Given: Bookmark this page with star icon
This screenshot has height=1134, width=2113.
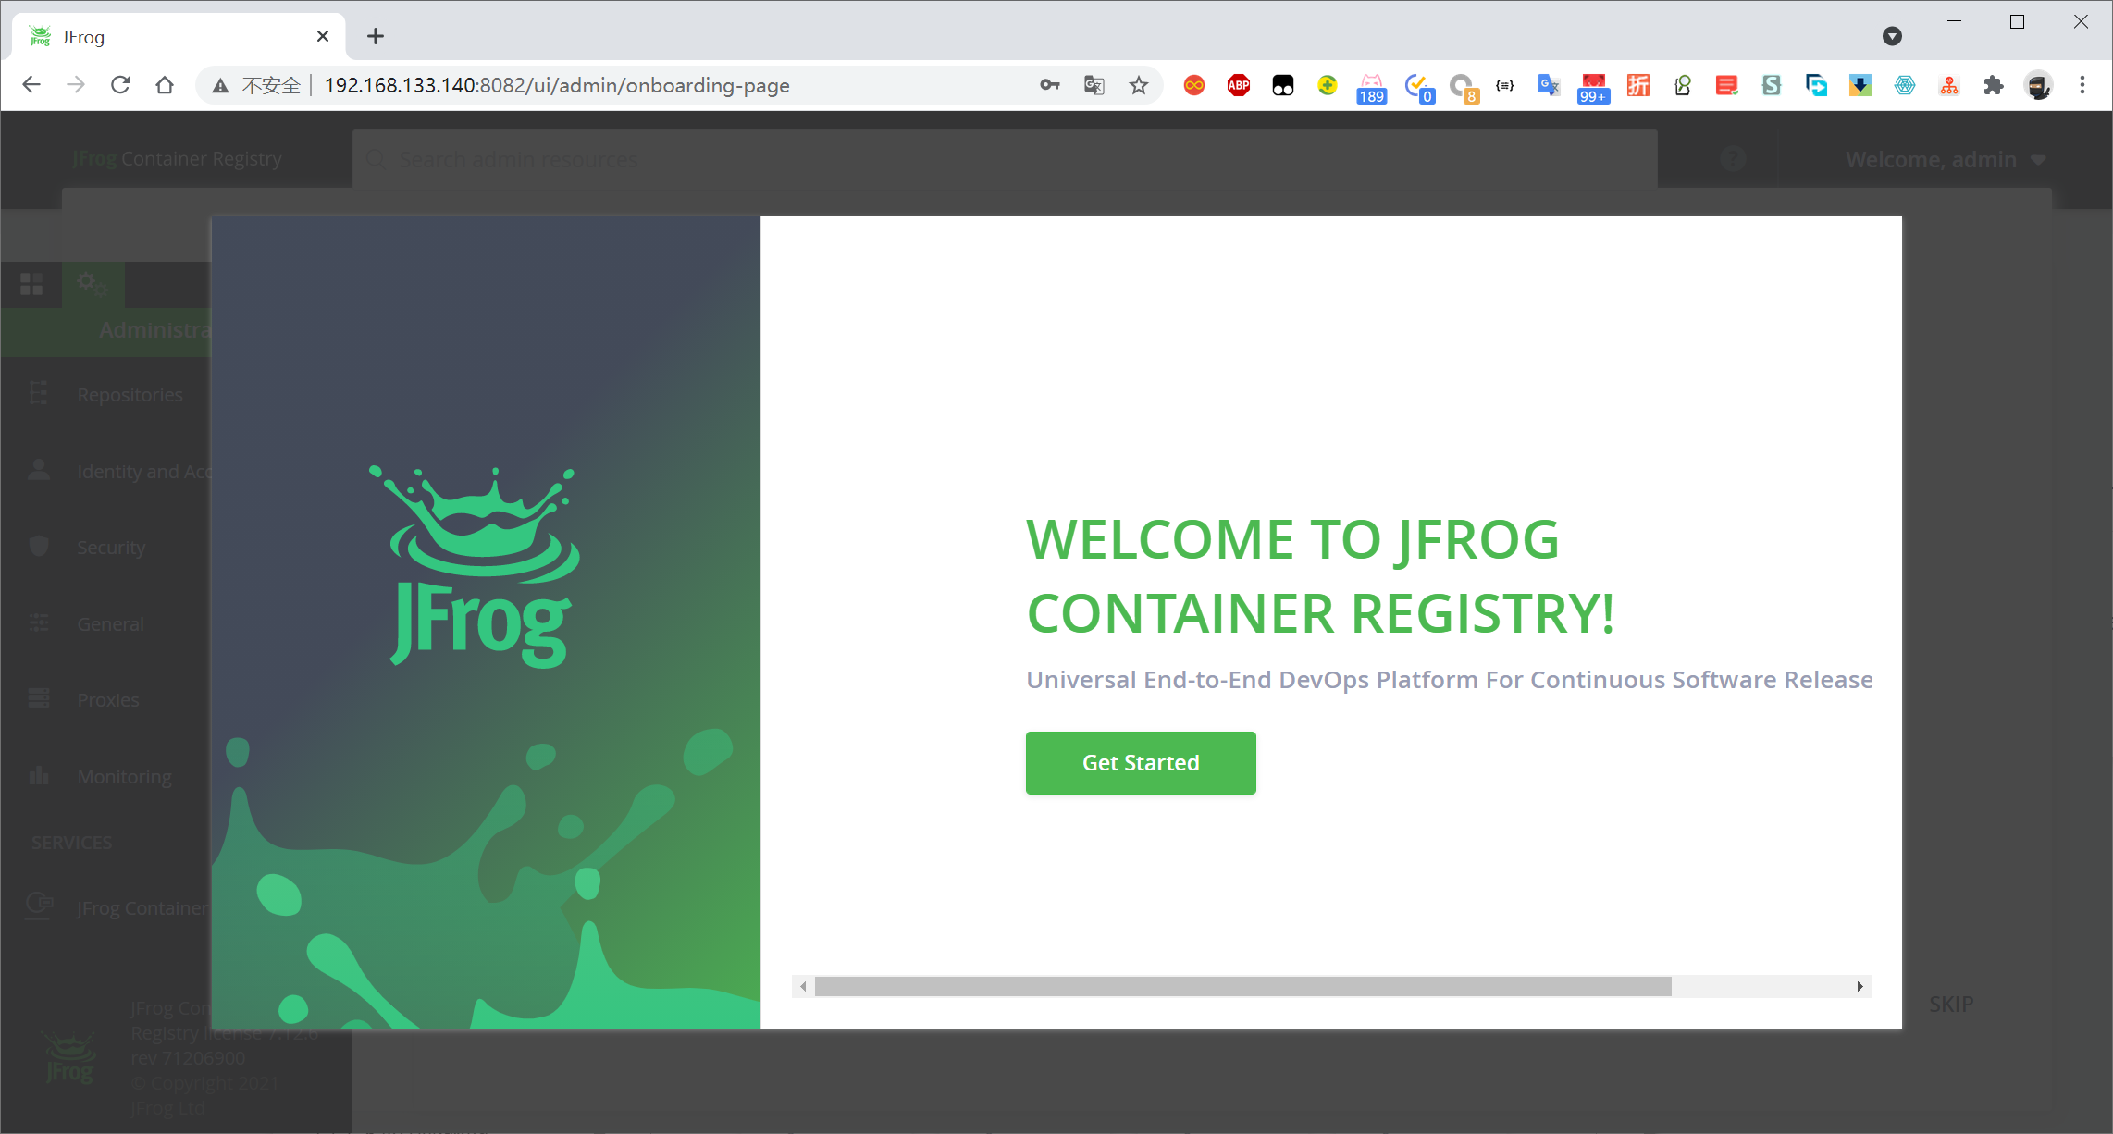Looking at the screenshot, I should (1138, 85).
